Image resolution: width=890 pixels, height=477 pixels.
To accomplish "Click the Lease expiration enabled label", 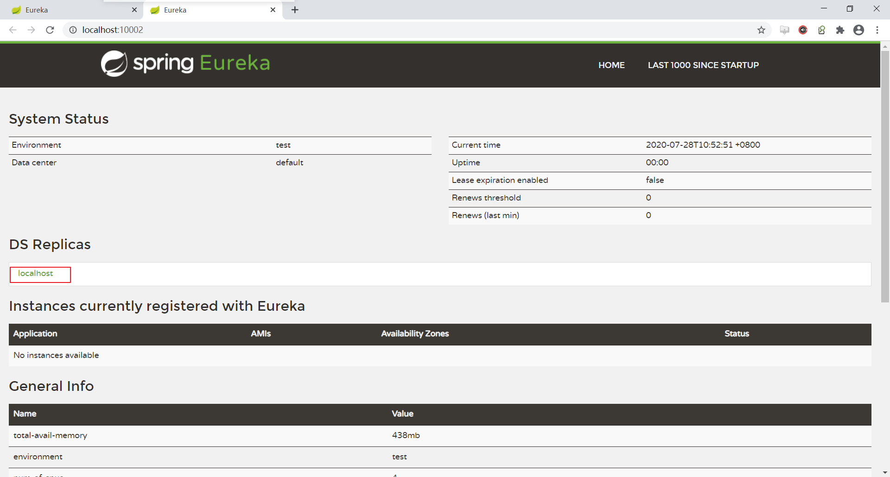I will point(500,180).
